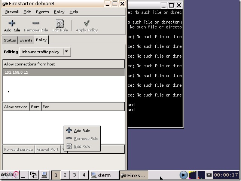Viewport: 241px width, 181px height.
Task: Click the taskbar show desktop underscore icon
Action: 24,175
